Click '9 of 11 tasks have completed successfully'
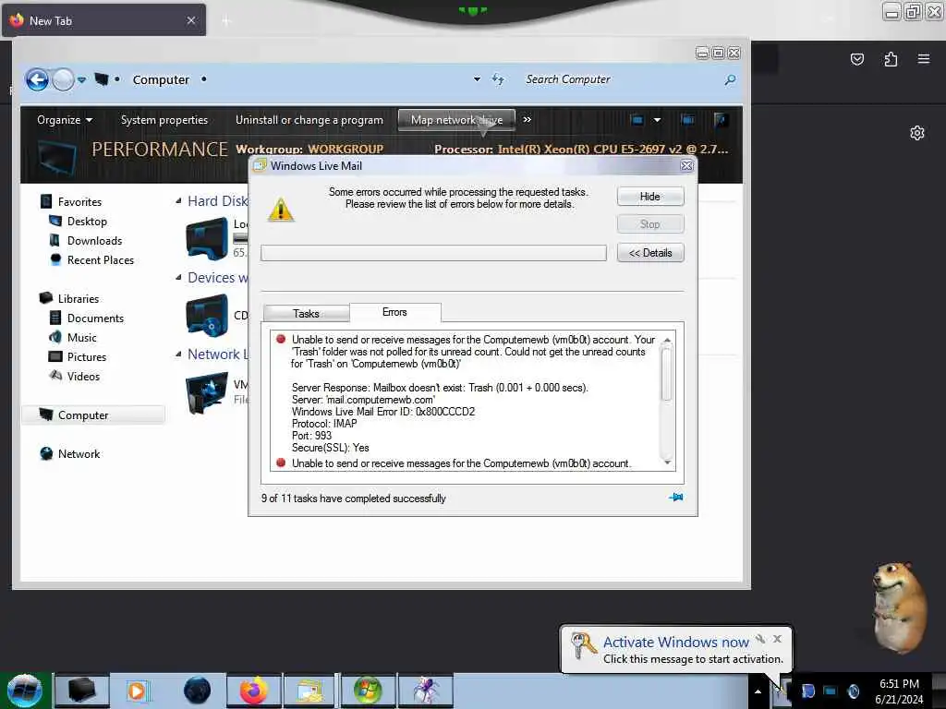 coord(354,499)
